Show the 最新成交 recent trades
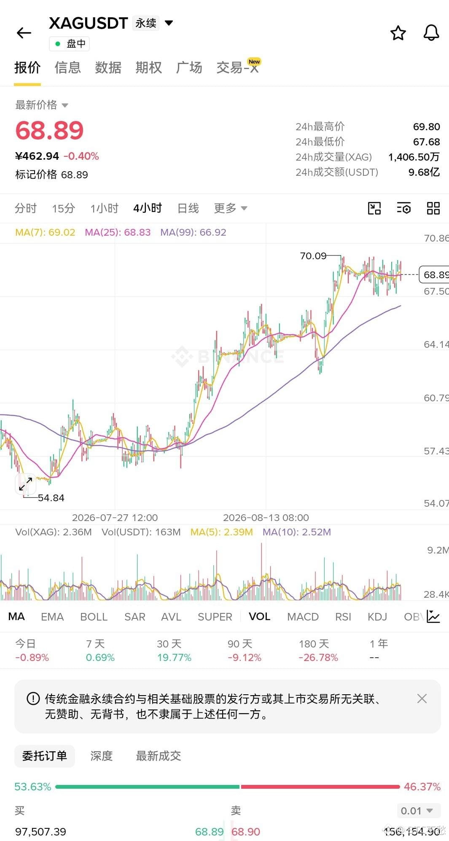The image size is (449, 841). coord(159,756)
